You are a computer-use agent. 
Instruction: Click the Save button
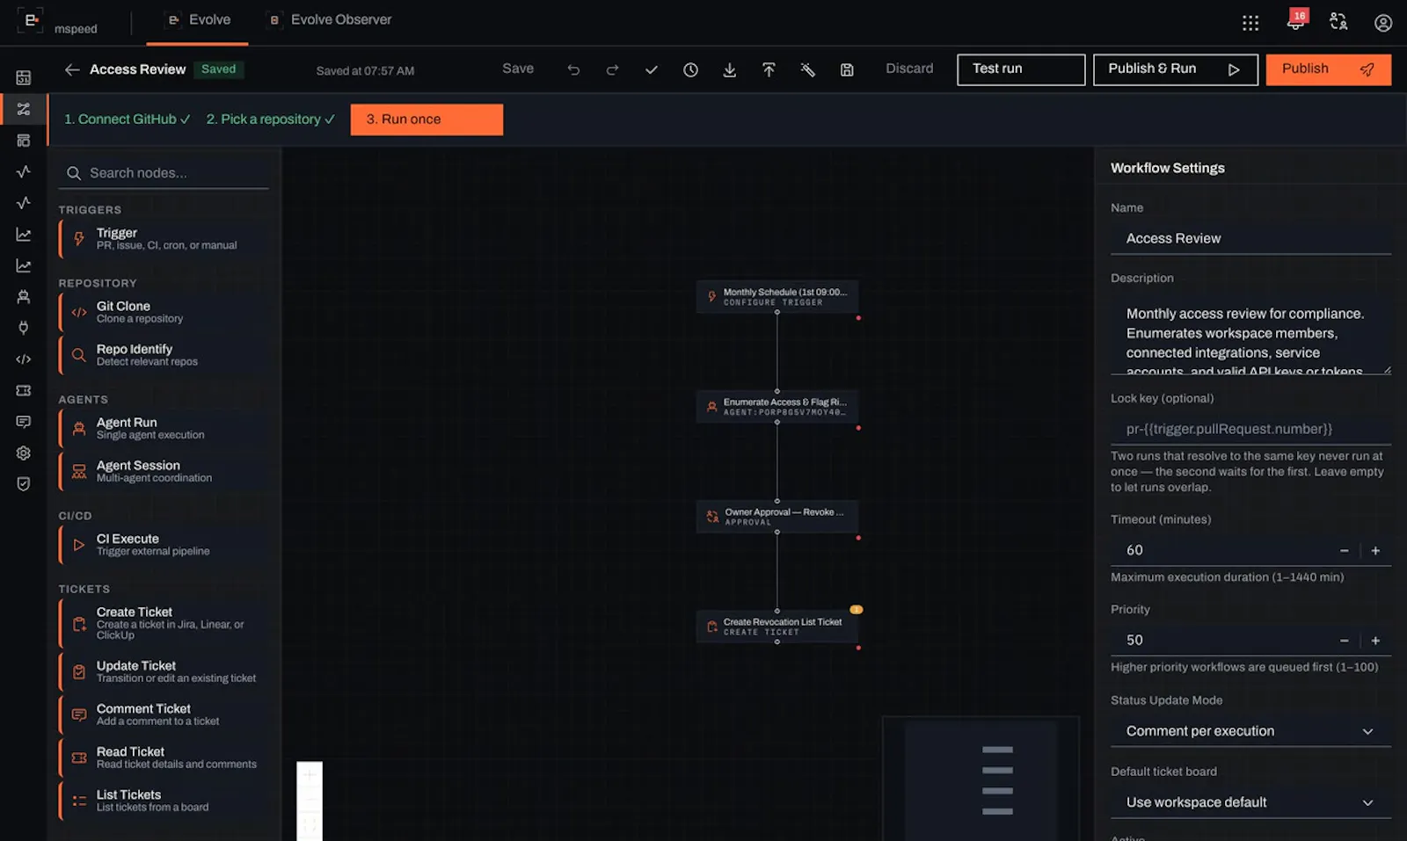coord(518,69)
